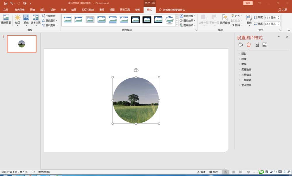
Task: Increase the height using stepper arrow
Action: (x=279, y=17)
